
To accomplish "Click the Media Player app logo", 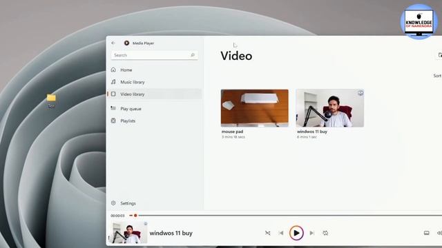I will coord(126,43).
